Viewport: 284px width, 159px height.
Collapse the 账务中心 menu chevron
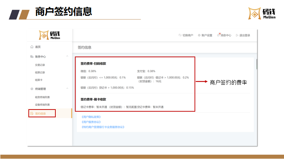pos(67,57)
